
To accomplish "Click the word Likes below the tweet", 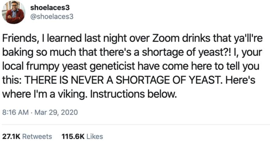I will pos(94,135).
